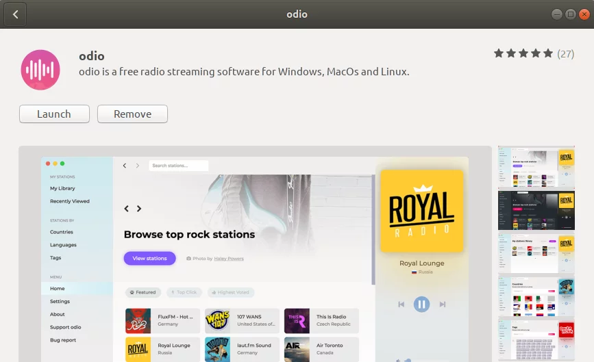
Task: Select the Top Click filter tab
Action: 184,292
